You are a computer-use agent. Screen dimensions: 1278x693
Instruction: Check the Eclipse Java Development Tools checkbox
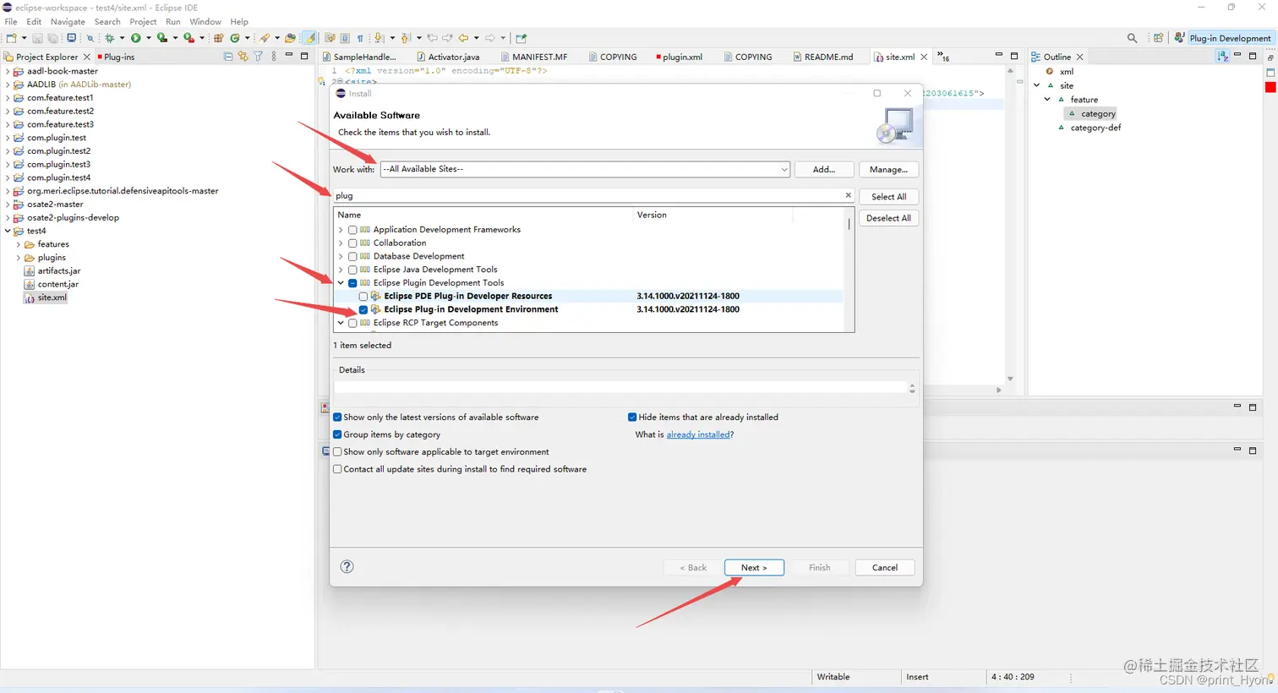pos(353,270)
